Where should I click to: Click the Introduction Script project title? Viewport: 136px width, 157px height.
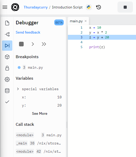pos(67,7)
